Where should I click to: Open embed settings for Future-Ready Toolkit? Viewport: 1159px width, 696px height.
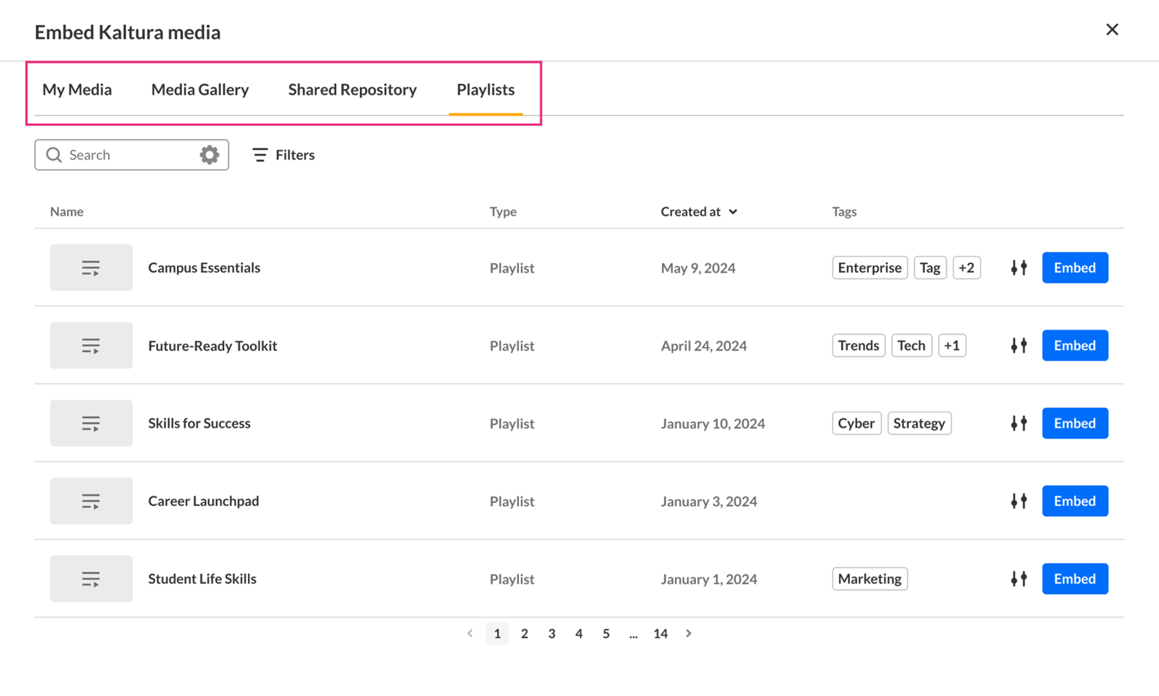point(1018,345)
